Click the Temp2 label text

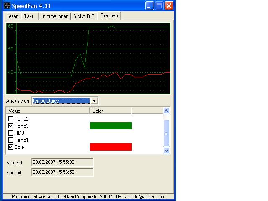click(x=22, y=118)
